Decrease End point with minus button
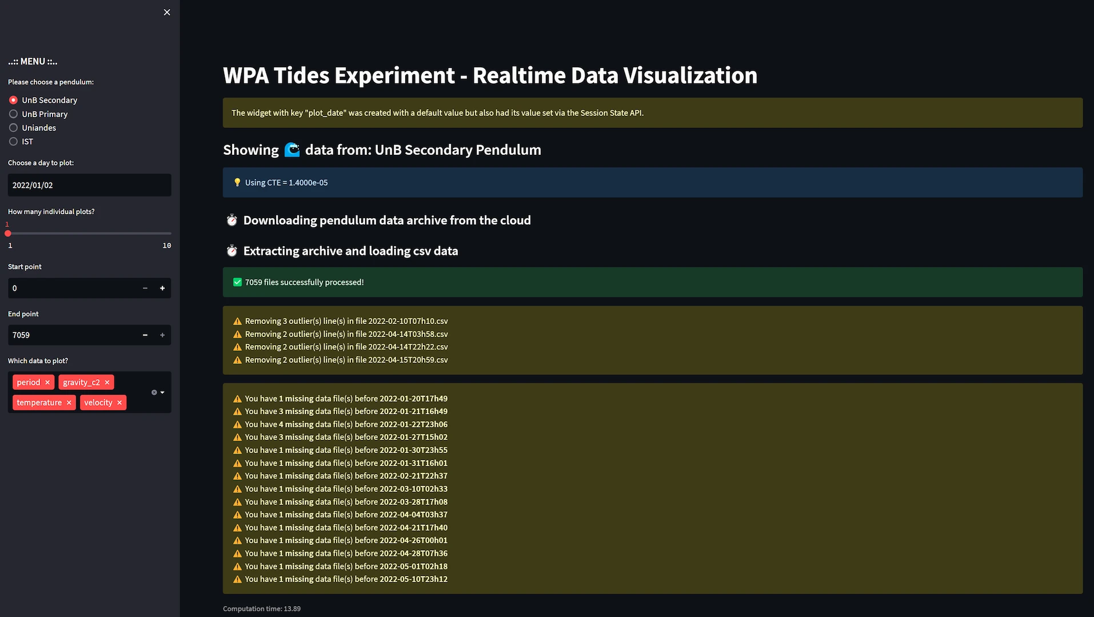 145,335
